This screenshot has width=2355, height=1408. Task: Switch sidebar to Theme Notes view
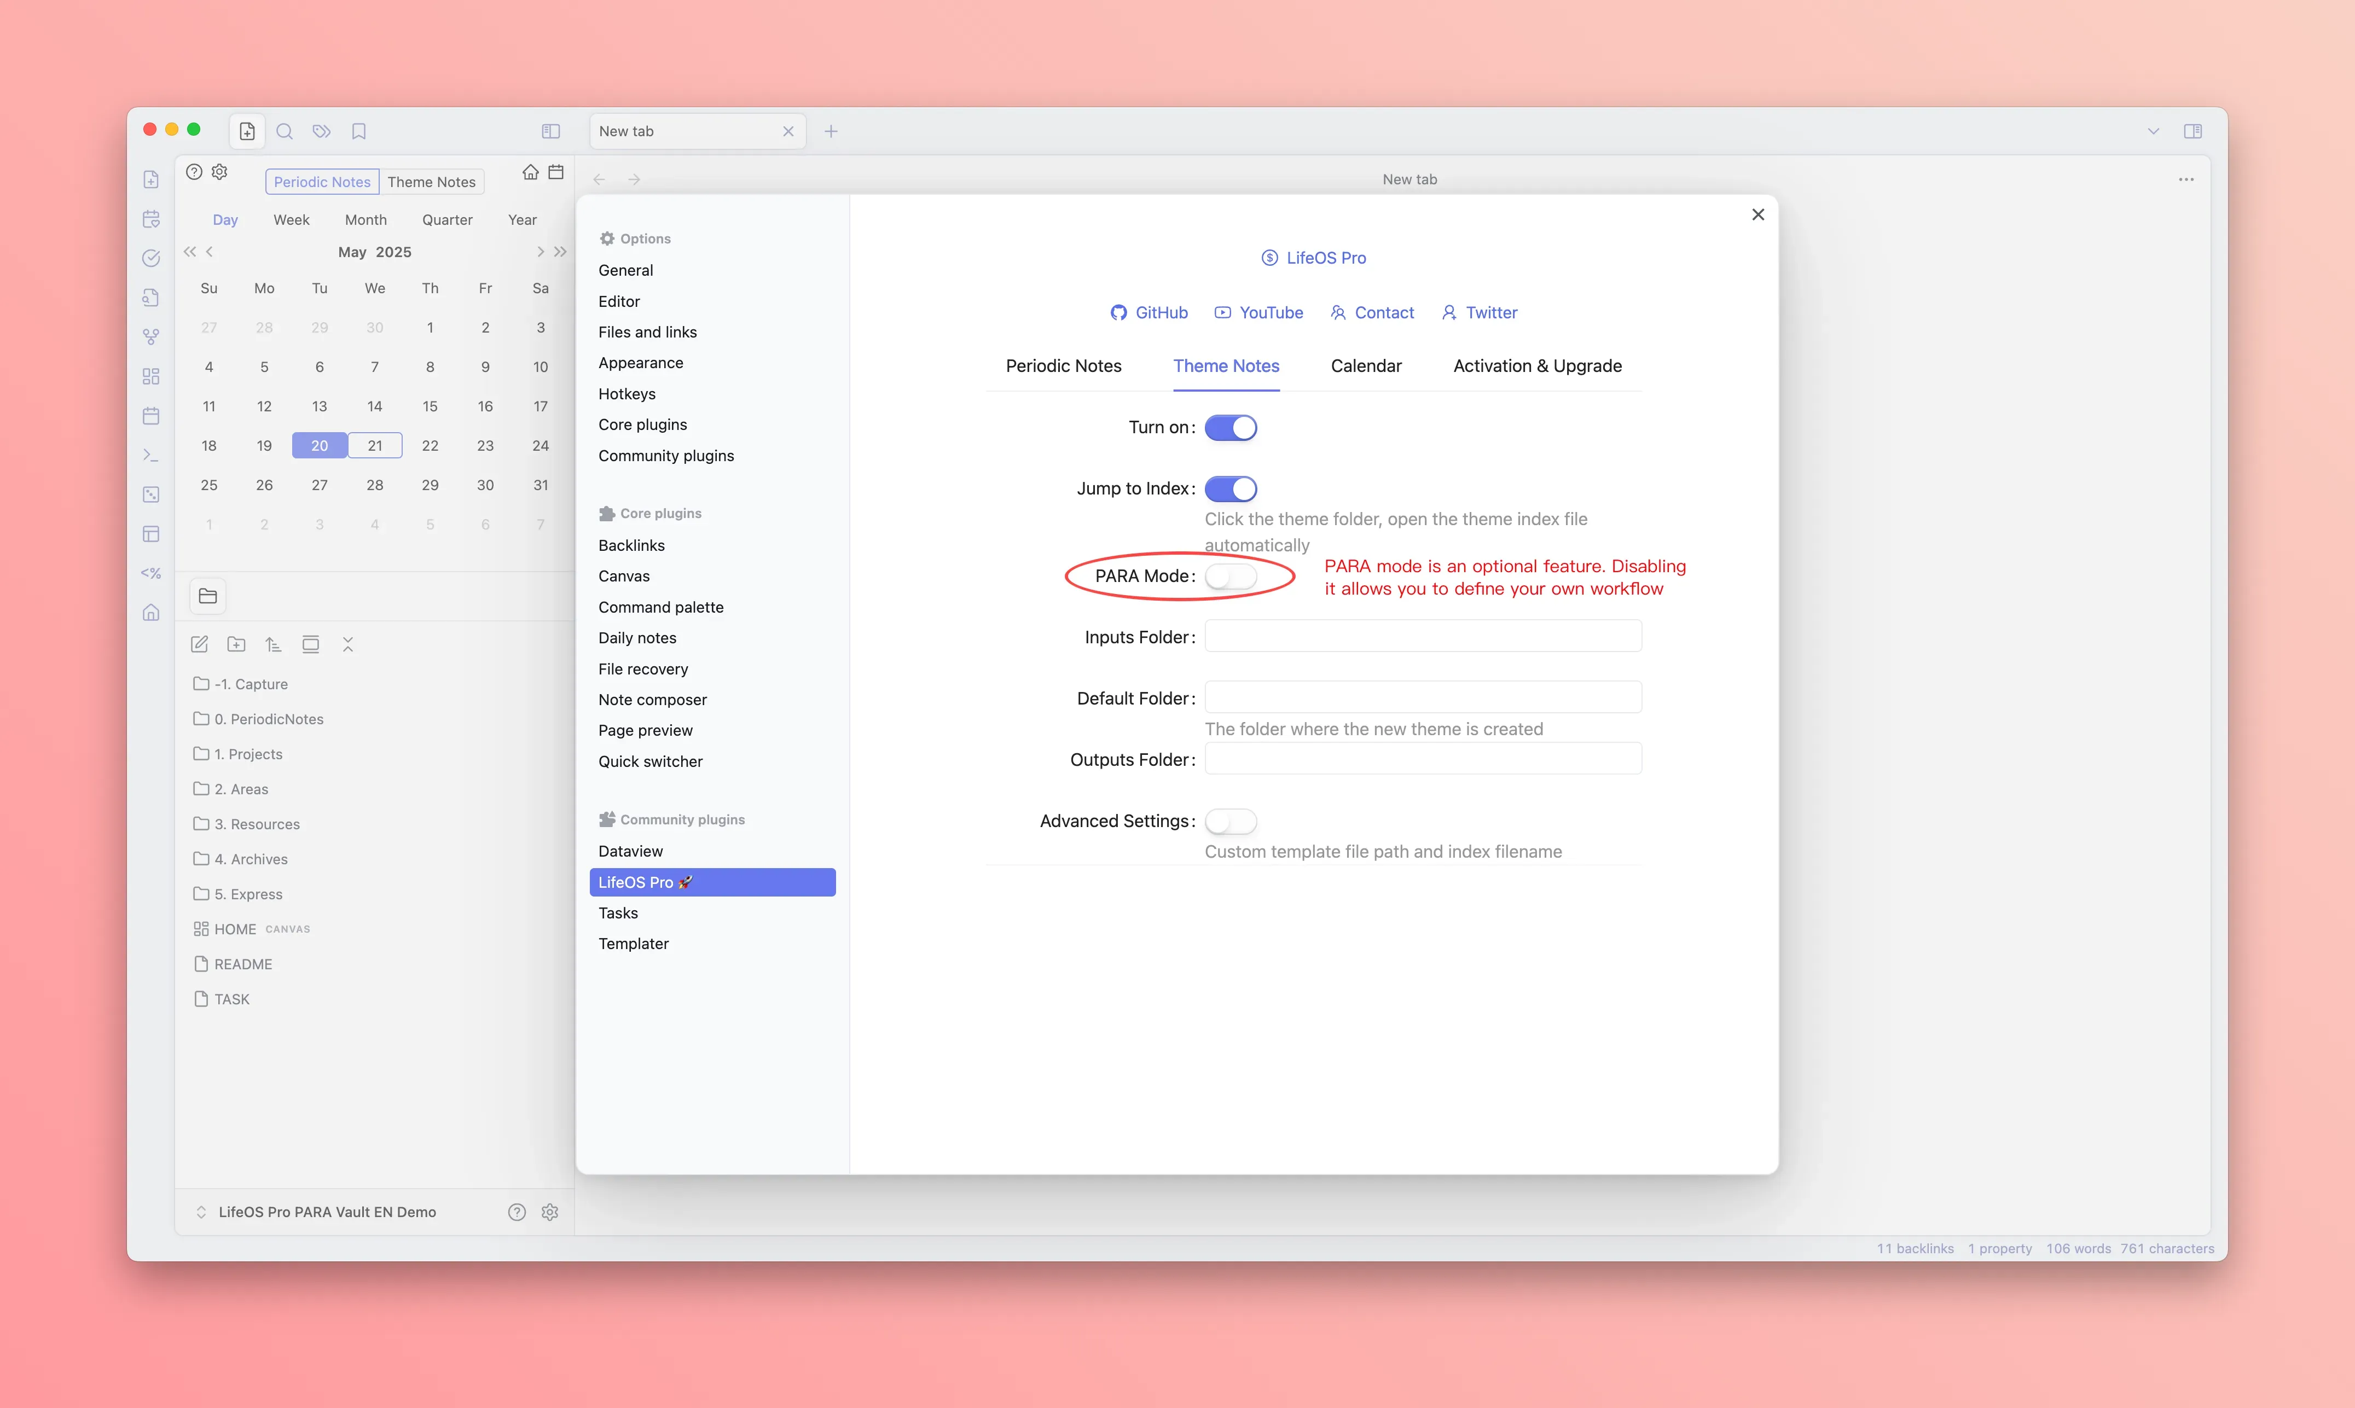(x=431, y=182)
